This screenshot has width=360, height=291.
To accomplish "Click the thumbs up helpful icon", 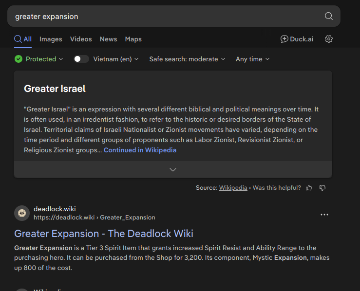I will [x=309, y=188].
